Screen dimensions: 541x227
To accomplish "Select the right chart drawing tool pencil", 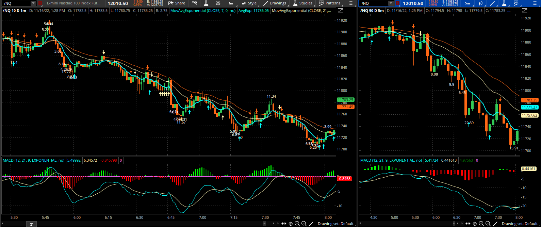I will coord(495,224).
